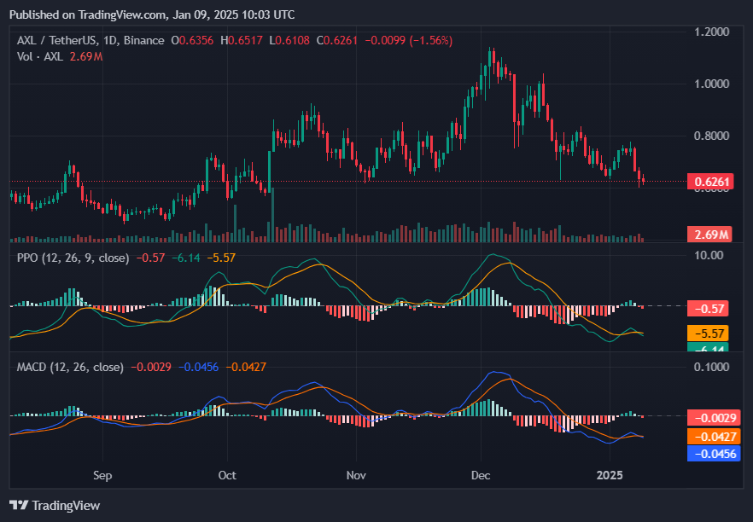The image size is (753, 522).
Task: Select the 'MACD (12, 26, close)' indicator title
Action: [70, 368]
